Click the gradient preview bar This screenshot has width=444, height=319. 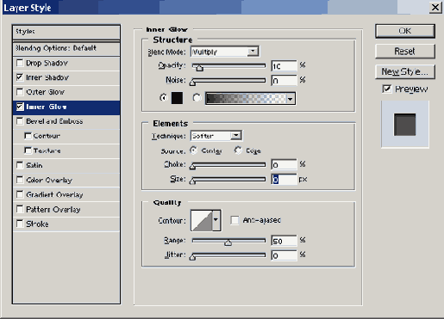pos(247,98)
